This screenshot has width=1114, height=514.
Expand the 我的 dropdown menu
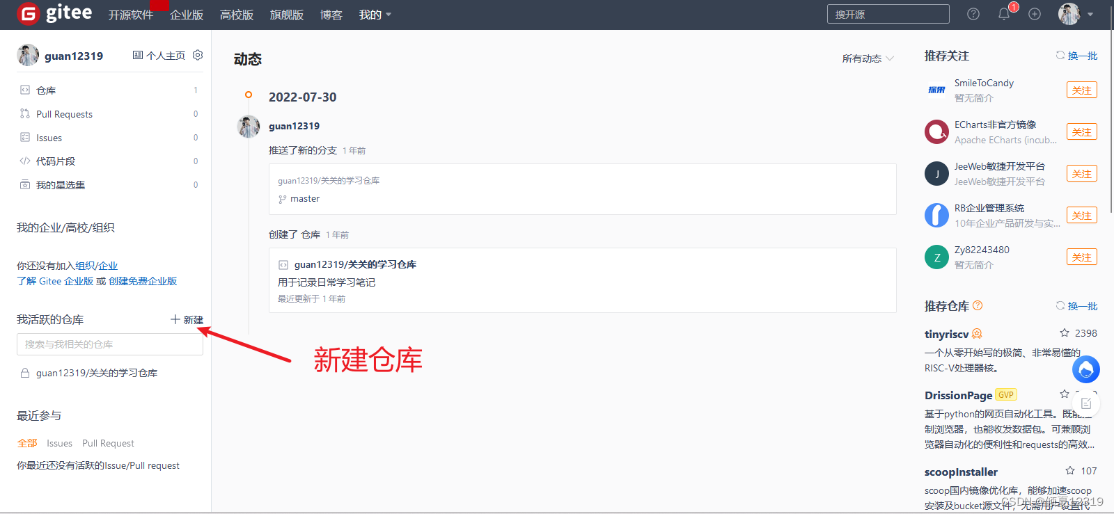(x=375, y=15)
